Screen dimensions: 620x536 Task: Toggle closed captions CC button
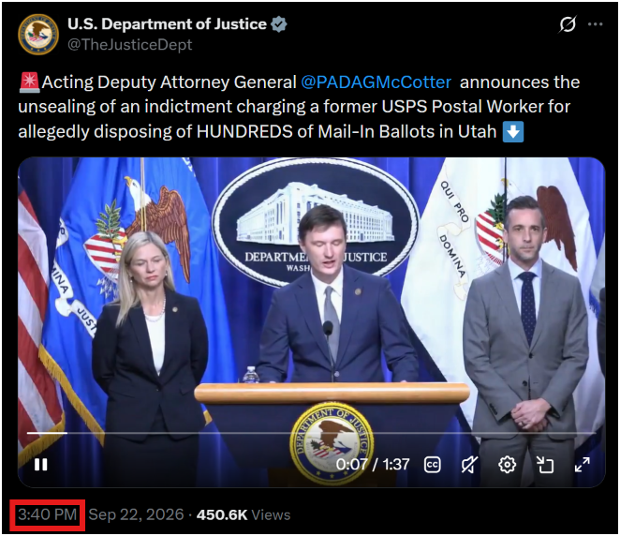tap(432, 465)
